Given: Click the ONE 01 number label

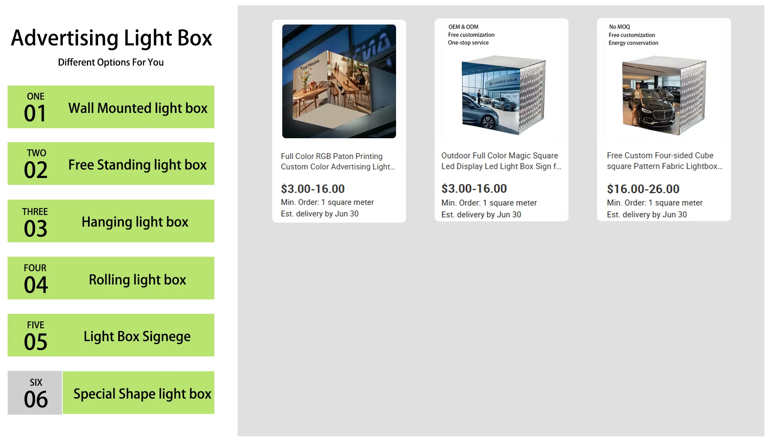Looking at the screenshot, I should [35, 108].
